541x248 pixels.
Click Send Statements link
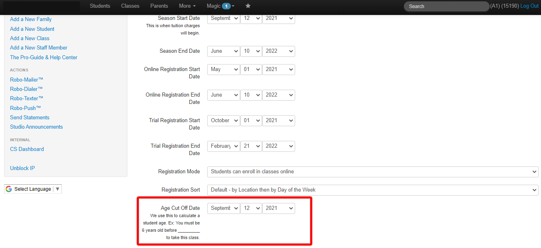point(30,117)
